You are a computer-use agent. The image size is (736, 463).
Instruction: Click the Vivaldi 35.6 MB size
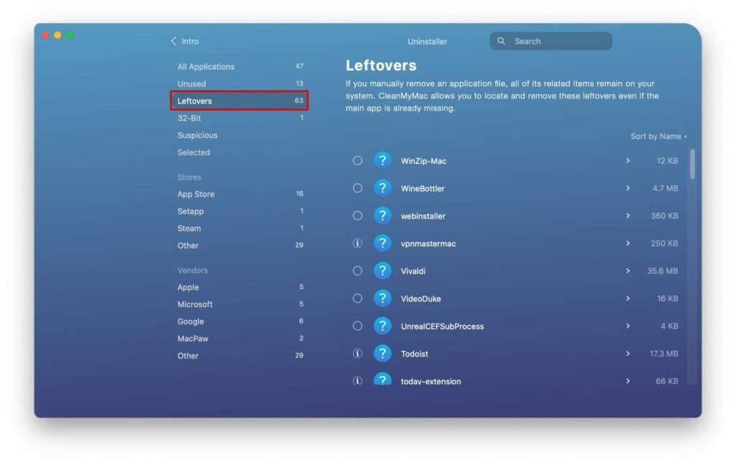point(662,271)
